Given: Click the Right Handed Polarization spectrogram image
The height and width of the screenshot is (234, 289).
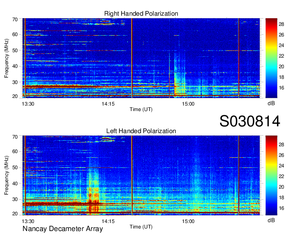Looking at the screenshot, I should point(141,58).
